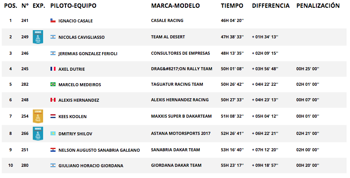Click the Paraguay flag beside Nelson Sanabria
Viewport: 350px width, 178px height.
[53, 150]
